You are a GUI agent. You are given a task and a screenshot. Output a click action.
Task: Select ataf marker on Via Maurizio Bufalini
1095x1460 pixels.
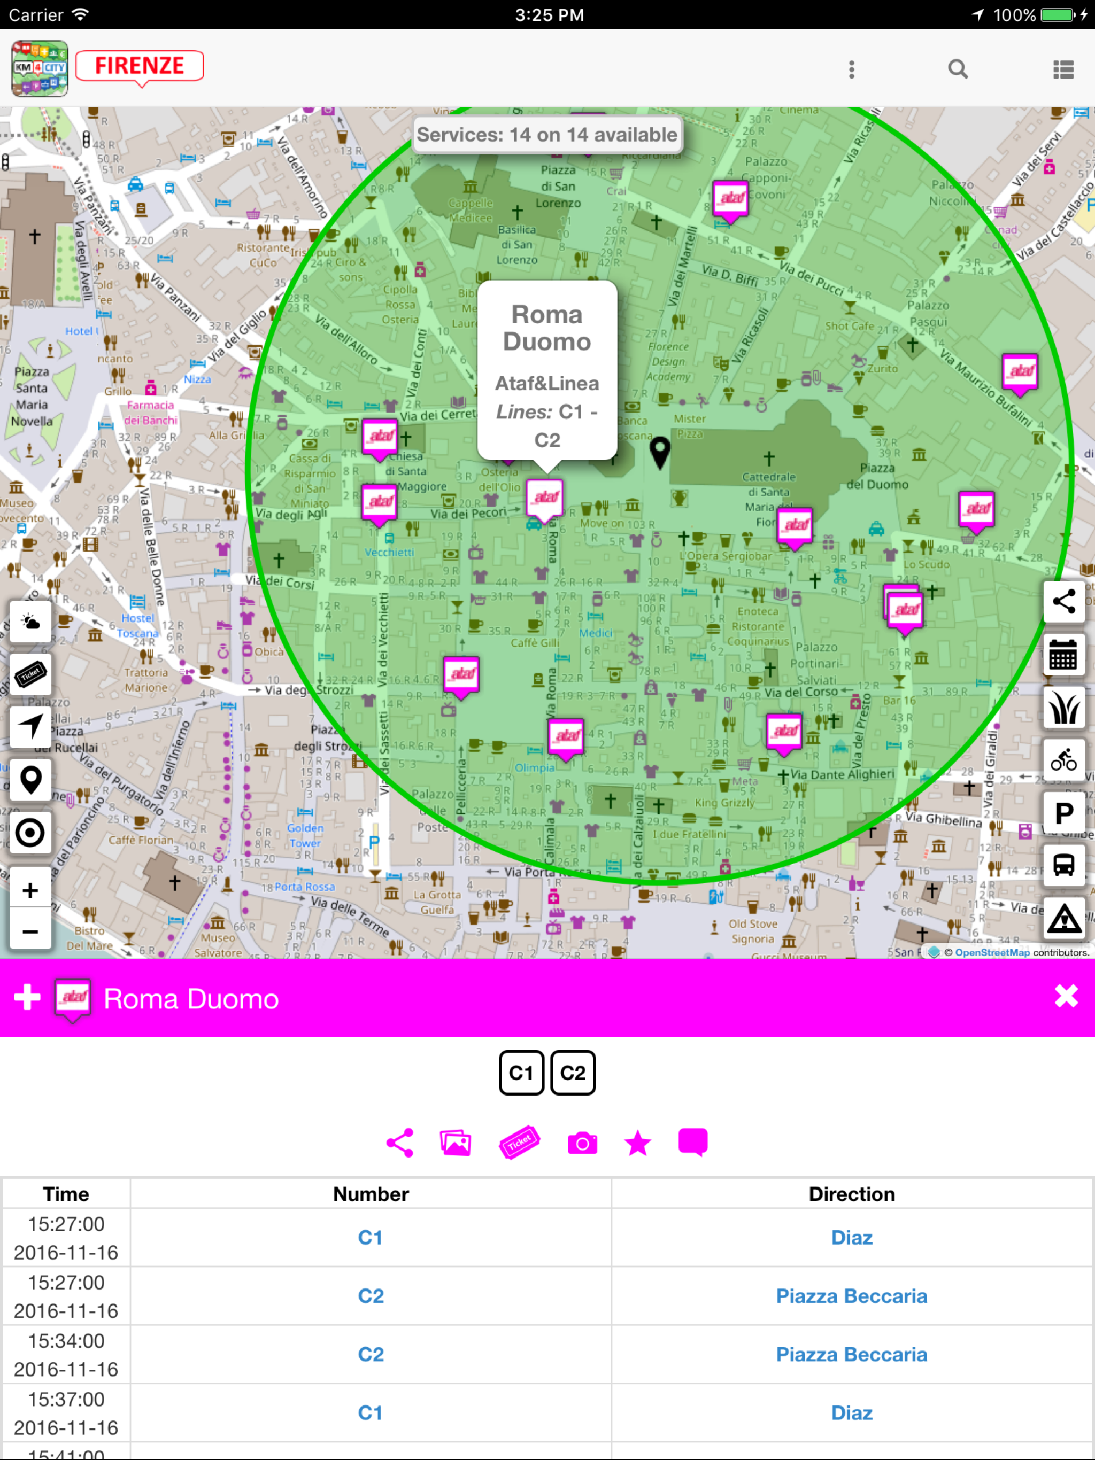coord(1020,374)
